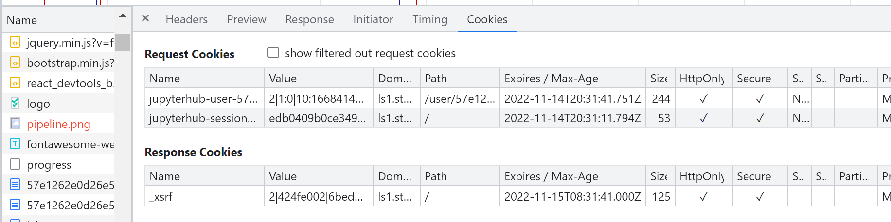Select the _xsrf response cookie row
Viewport: 891px width, 222px height.
(518, 197)
